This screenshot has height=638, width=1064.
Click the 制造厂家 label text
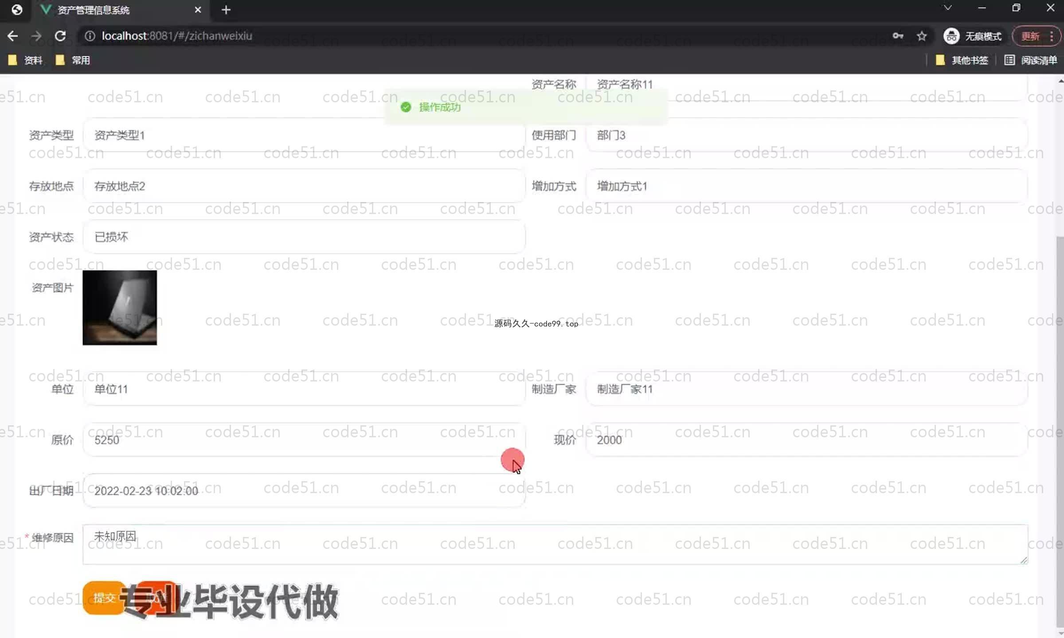click(x=554, y=389)
